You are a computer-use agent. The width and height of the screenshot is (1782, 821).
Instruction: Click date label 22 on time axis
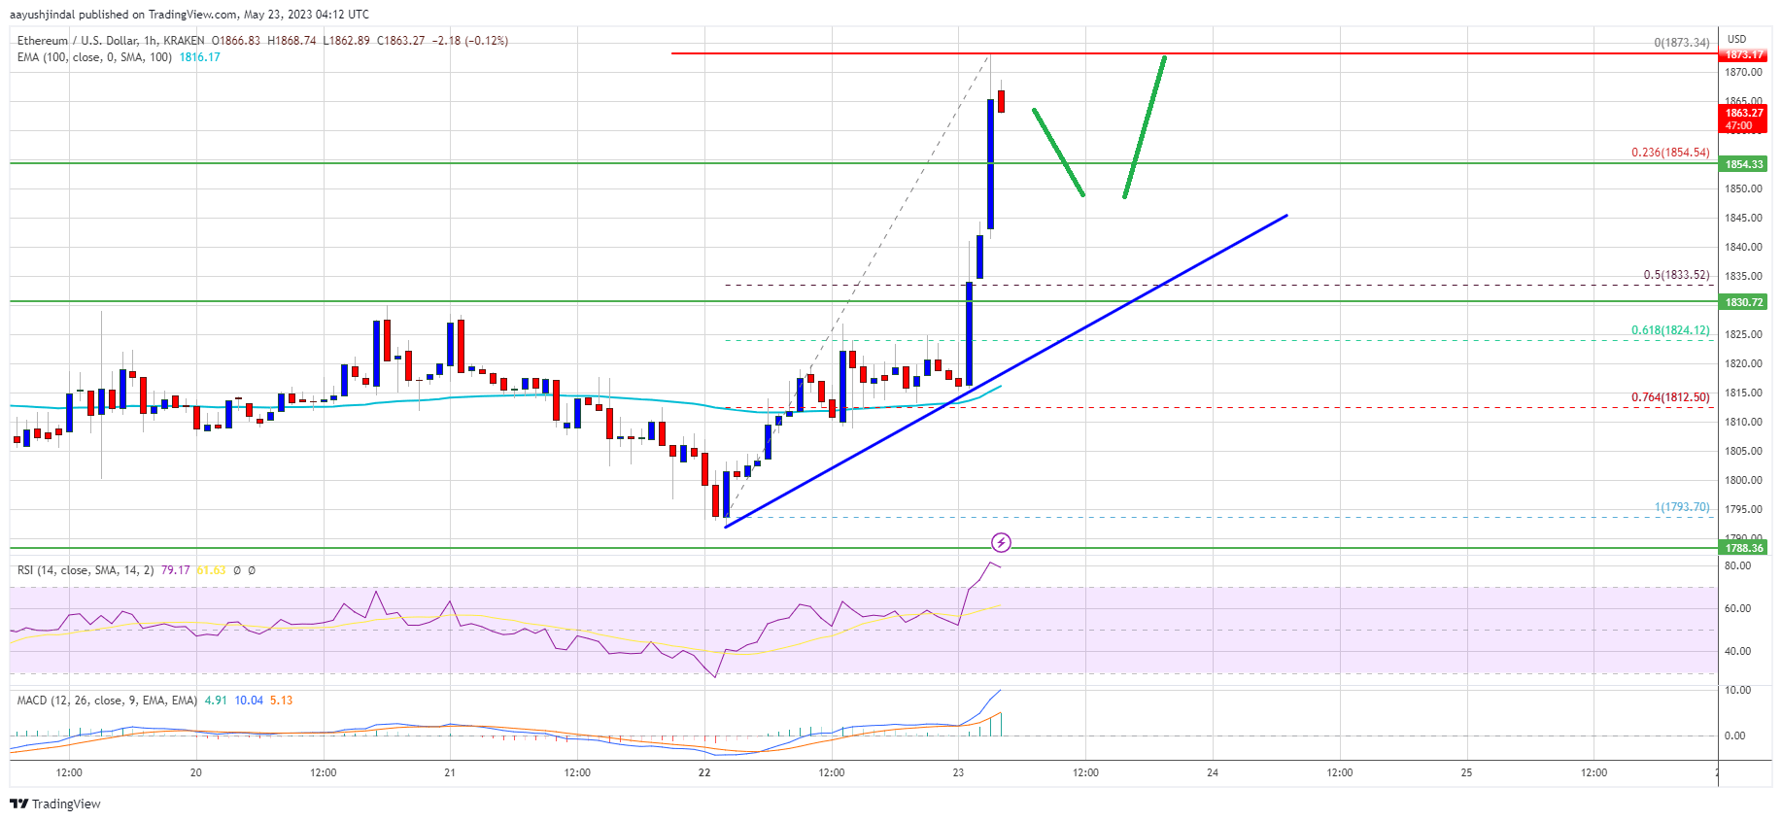click(x=704, y=773)
